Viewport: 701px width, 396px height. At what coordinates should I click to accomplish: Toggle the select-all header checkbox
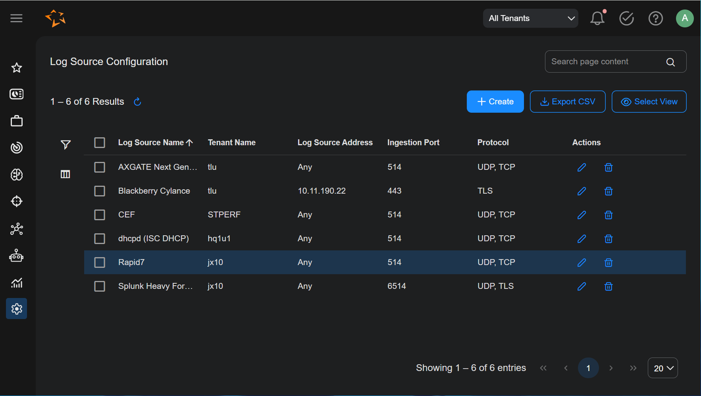click(x=100, y=143)
